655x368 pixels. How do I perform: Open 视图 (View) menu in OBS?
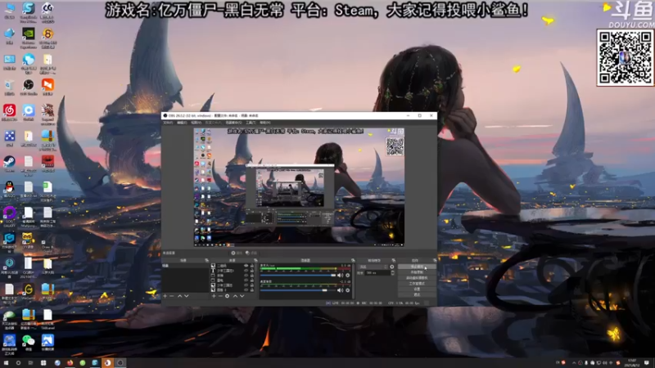[x=196, y=123]
